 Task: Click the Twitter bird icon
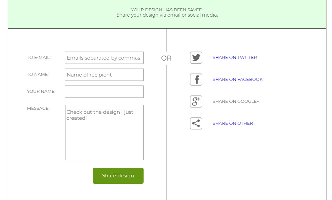[196, 58]
